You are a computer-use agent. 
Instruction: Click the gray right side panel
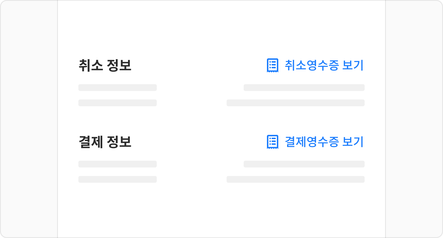(414, 119)
